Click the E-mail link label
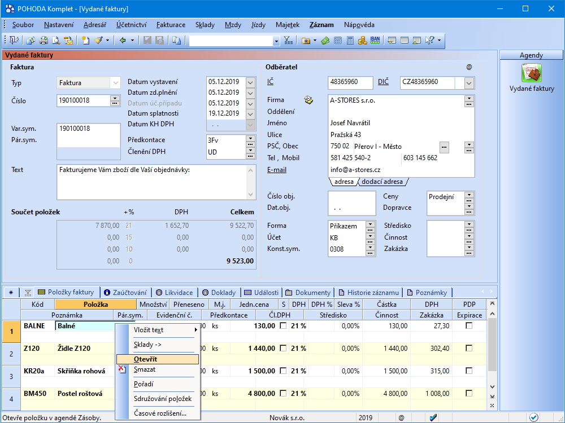The height and width of the screenshot is (423, 565). coord(277,169)
